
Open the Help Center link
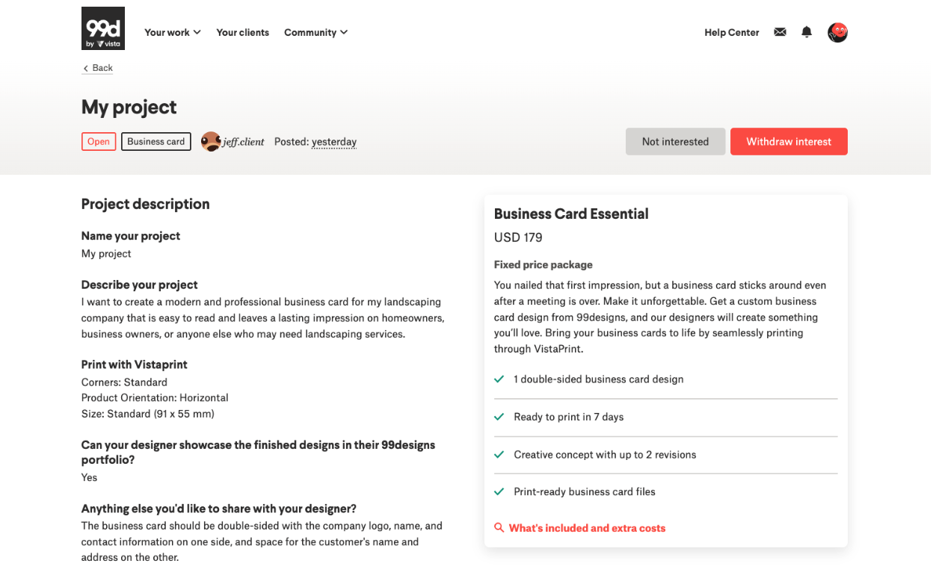click(x=731, y=32)
